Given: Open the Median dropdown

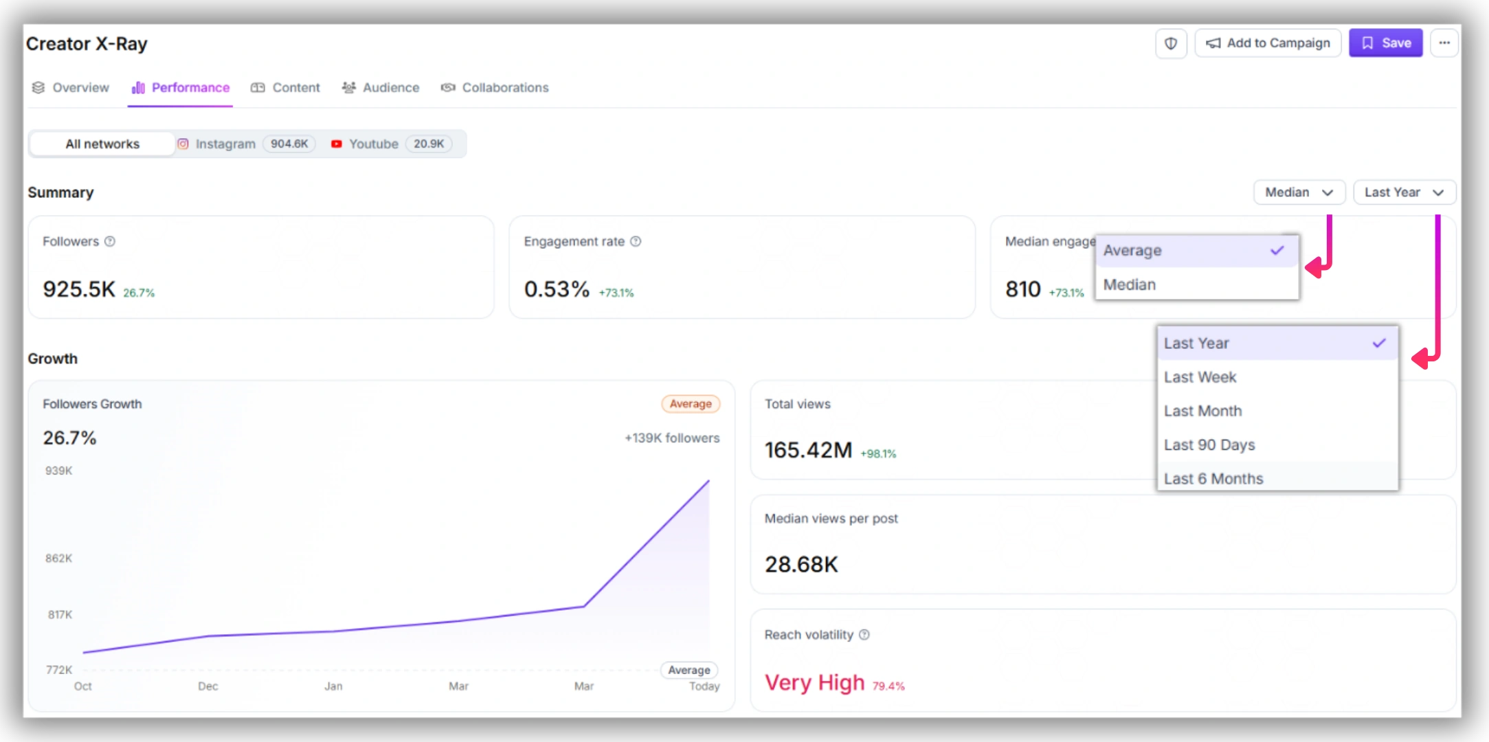Looking at the screenshot, I should point(1299,192).
